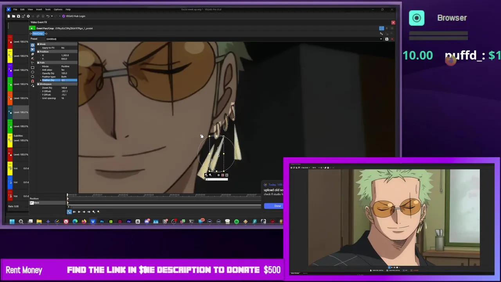Click Open folder icon in toolbar
Image resolution: width=501 pixels, height=282 pixels.
click(x=13, y=16)
